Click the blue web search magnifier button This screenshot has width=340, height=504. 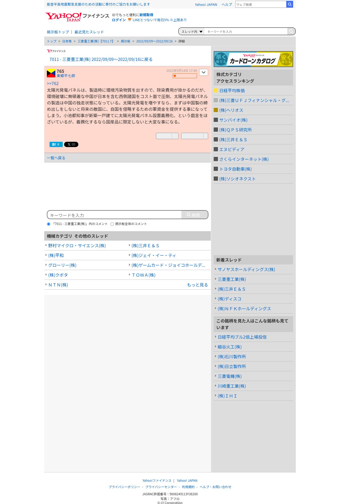[290, 4]
